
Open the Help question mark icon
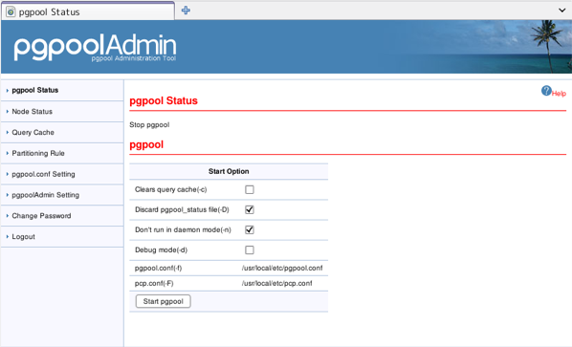(x=546, y=91)
